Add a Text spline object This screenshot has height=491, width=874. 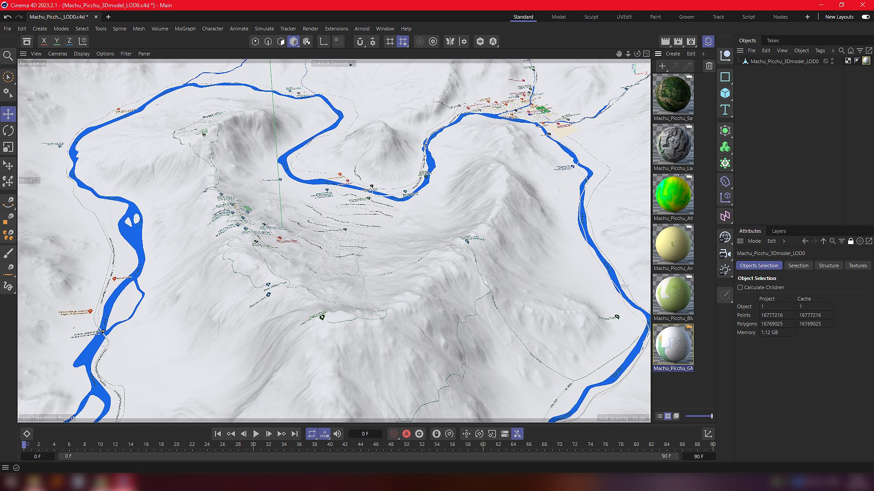[x=725, y=110]
